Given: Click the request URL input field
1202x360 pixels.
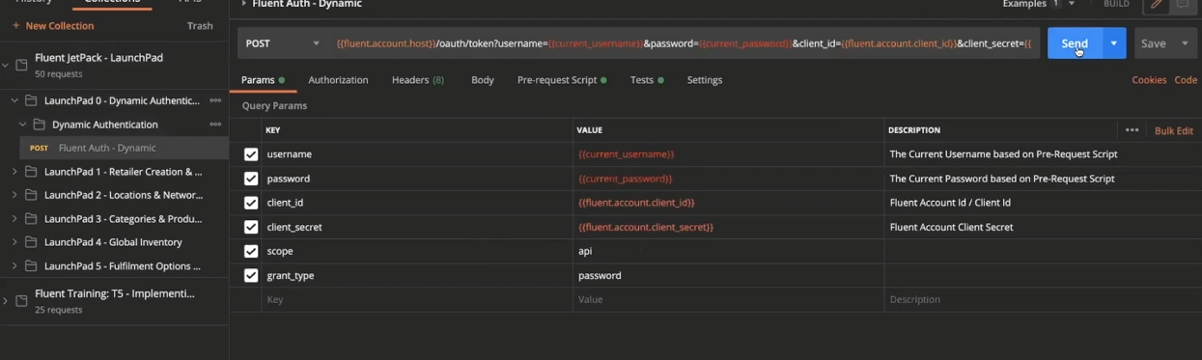Looking at the screenshot, I should click(684, 43).
